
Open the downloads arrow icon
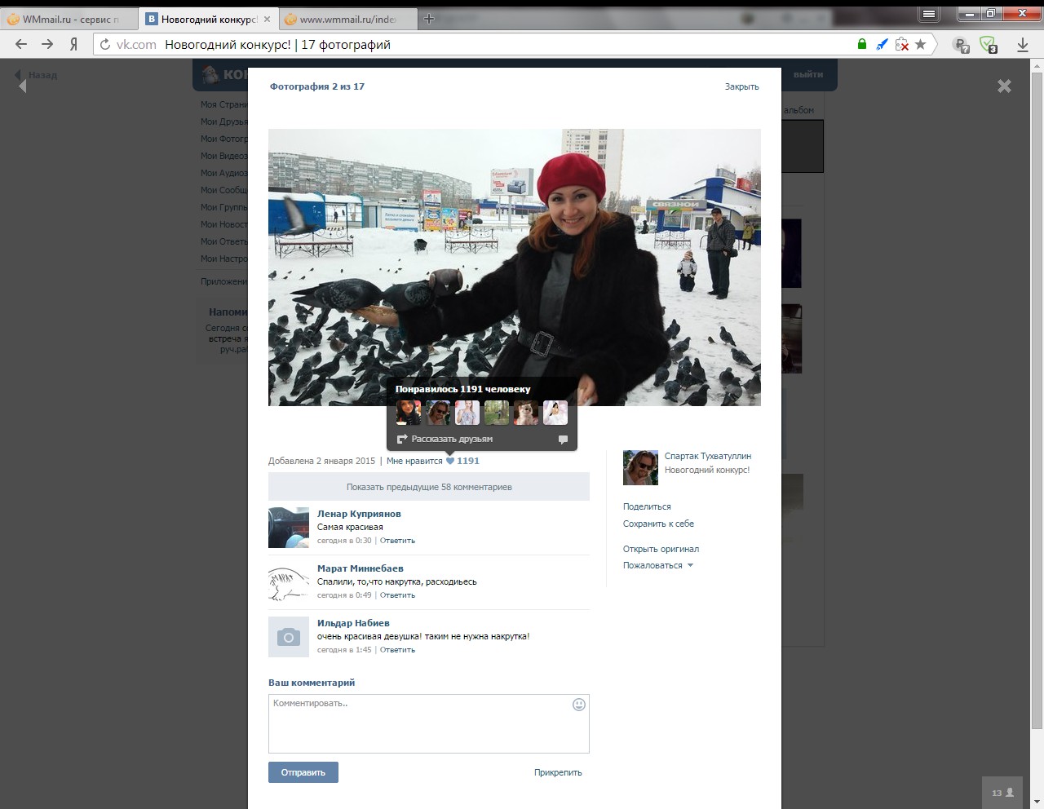tap(1023, 45)
